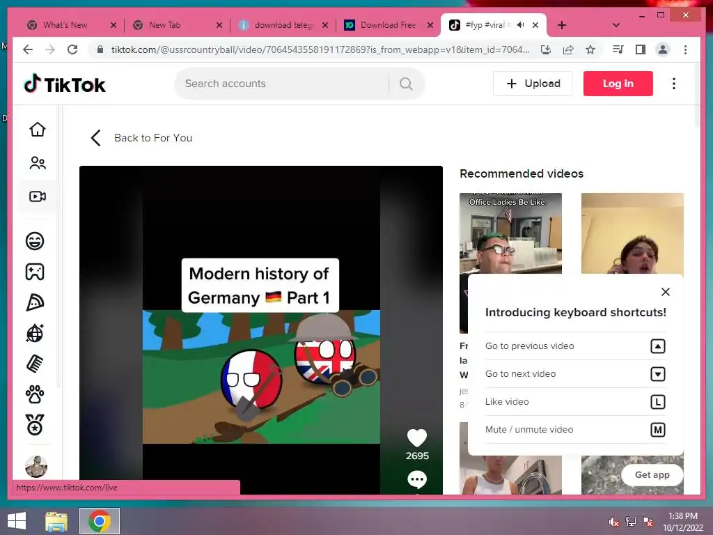Open the Following people sidebar icon
713x535 pixels.
click(38, 163)
